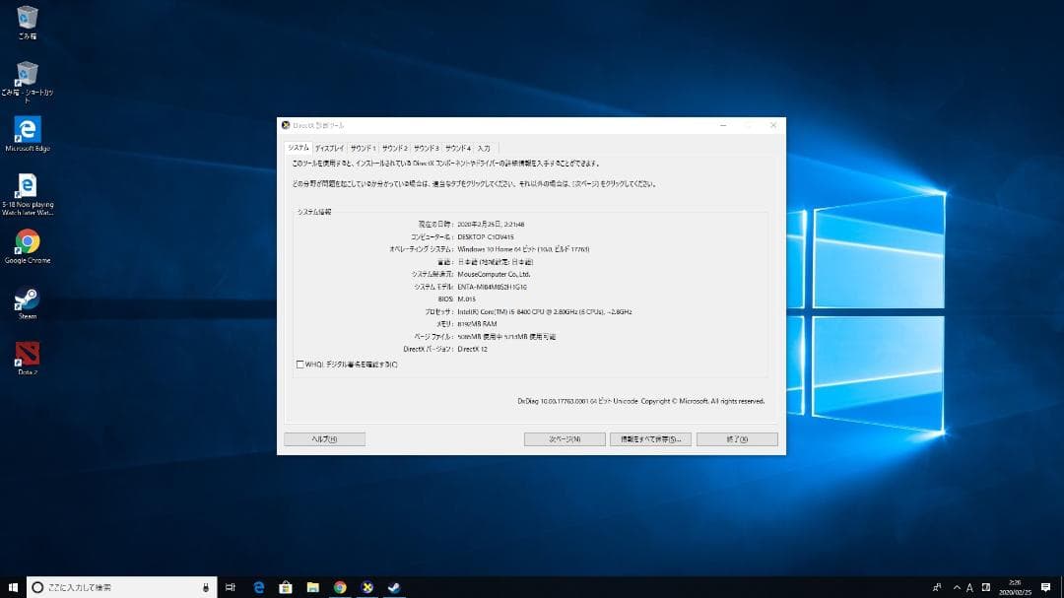Launch Microsoft Edge from the desktop
The image size is (1064, 598).
pos(25,129)
